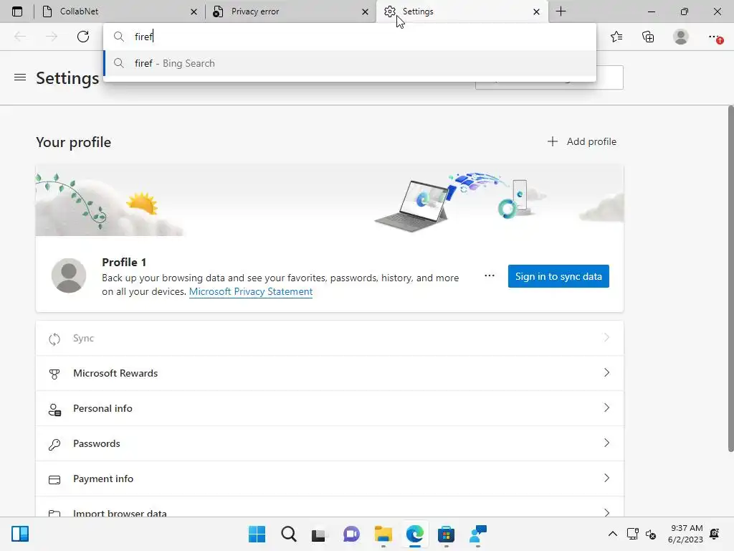Open the tab actions menu icon

(17, 11)
